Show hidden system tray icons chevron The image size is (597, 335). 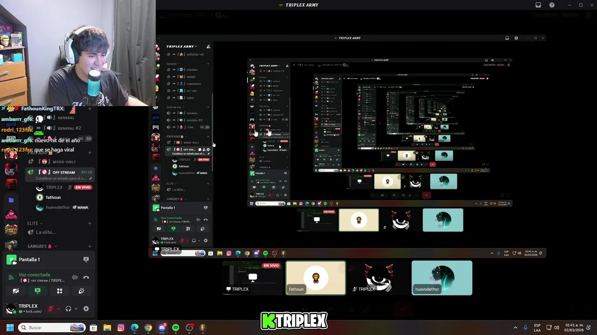[x=515, y=328]
